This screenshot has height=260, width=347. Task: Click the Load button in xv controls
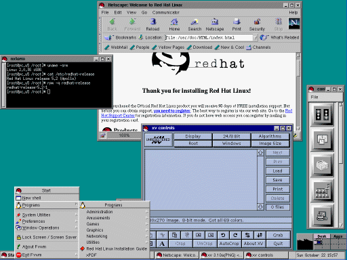click(x=278, y=171)
